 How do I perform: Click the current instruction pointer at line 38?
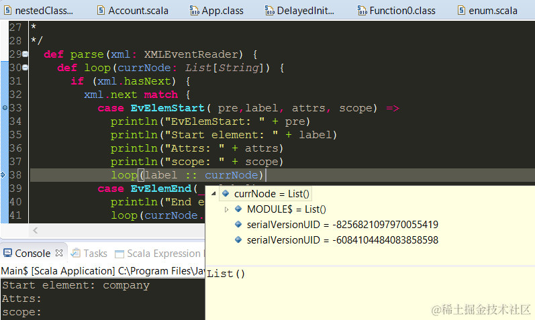3,175
